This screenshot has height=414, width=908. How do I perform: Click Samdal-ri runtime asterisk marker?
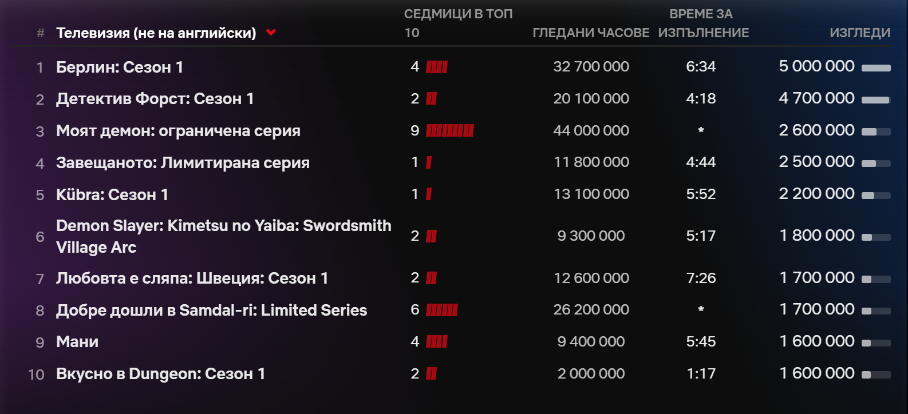701,310
